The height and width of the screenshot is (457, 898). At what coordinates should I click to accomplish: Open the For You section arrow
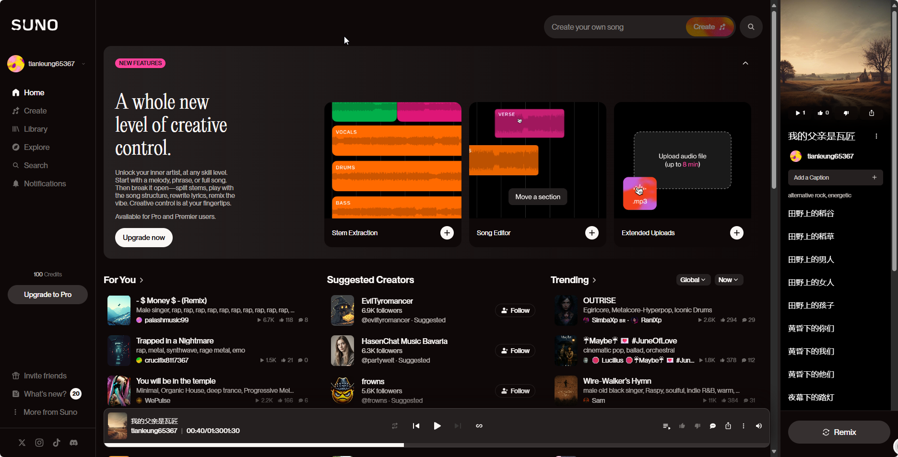coord(142,280)
